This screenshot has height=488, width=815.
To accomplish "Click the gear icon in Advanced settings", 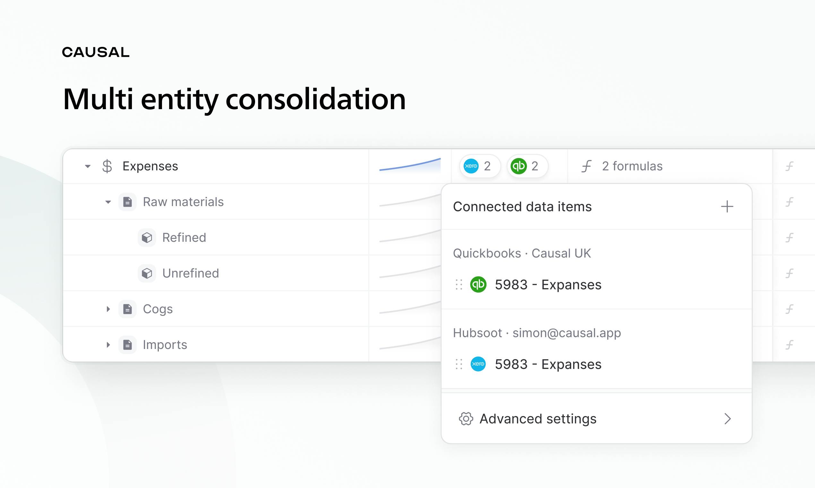I will tap(466, 419).
